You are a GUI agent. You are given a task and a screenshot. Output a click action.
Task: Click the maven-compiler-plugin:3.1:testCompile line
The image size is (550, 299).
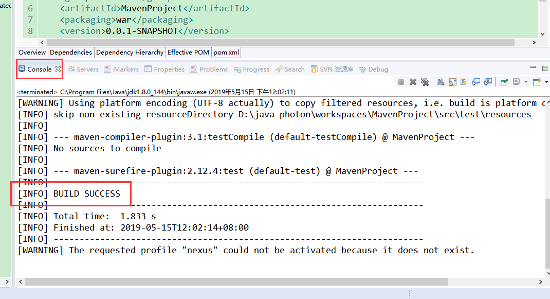[246, 137]
